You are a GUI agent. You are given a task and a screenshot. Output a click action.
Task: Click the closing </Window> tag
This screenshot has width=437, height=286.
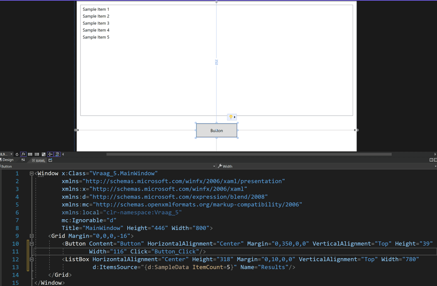pos(49,283)
